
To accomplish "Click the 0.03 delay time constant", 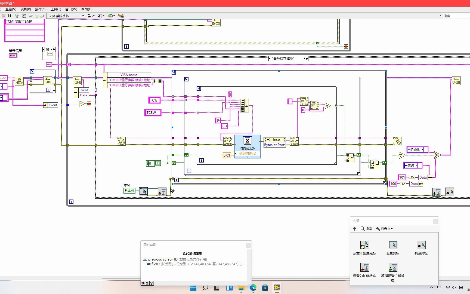I will coord(227,155).
